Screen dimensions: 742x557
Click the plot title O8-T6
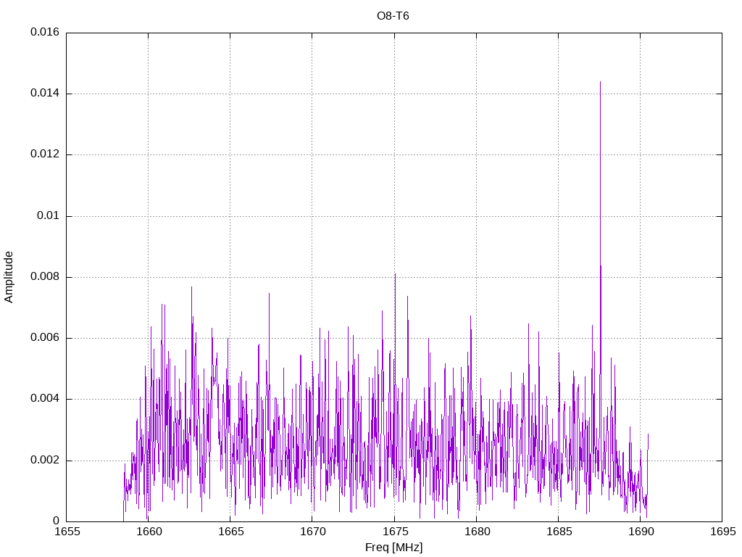393,16
